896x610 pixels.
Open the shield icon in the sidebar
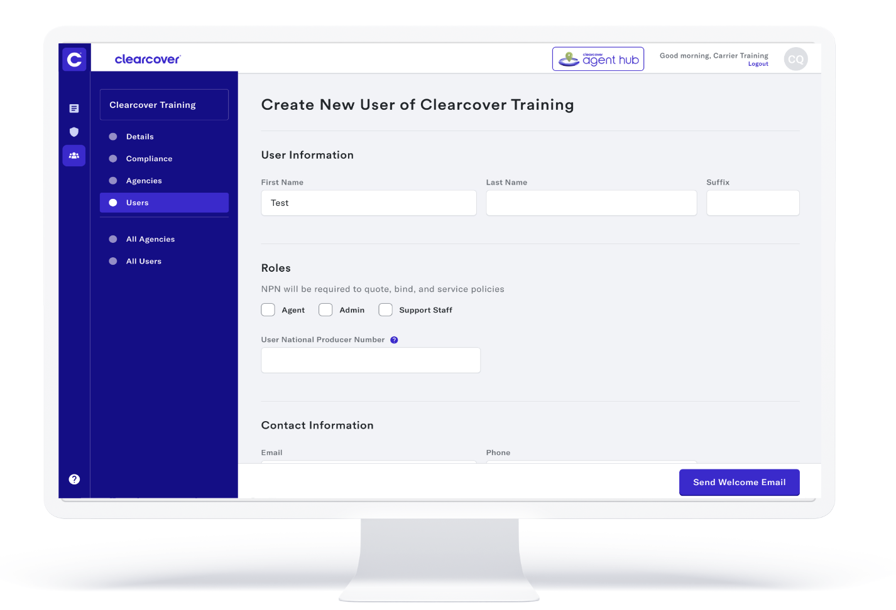tap(74, 132)
